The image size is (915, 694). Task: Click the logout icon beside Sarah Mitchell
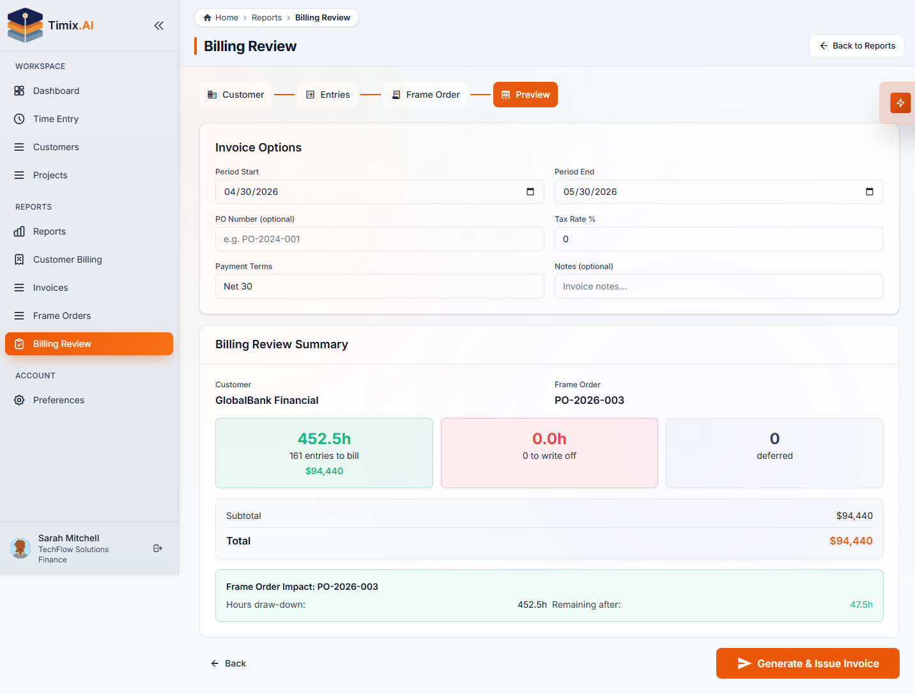tap(158, 548)
